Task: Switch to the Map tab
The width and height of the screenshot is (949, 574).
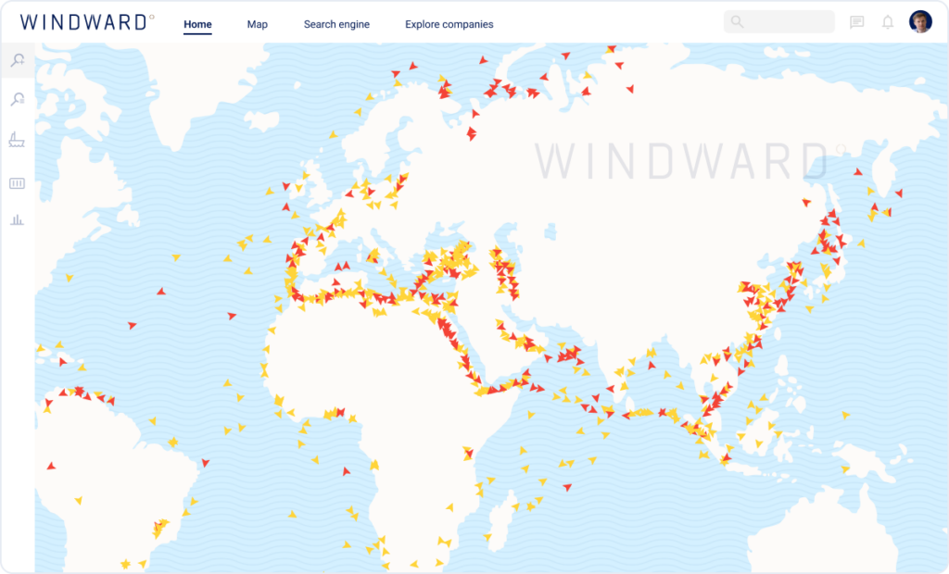Action: coord(258,24)
